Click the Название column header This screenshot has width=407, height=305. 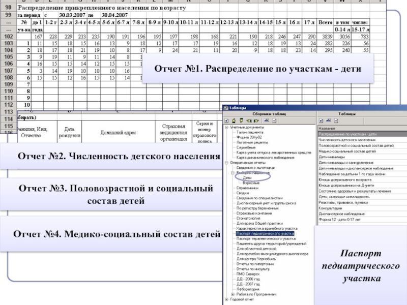(x=362, y=129)
